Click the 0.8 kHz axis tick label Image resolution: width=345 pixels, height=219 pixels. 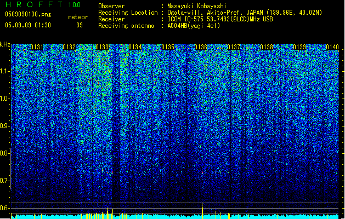[x=5, y=153]
